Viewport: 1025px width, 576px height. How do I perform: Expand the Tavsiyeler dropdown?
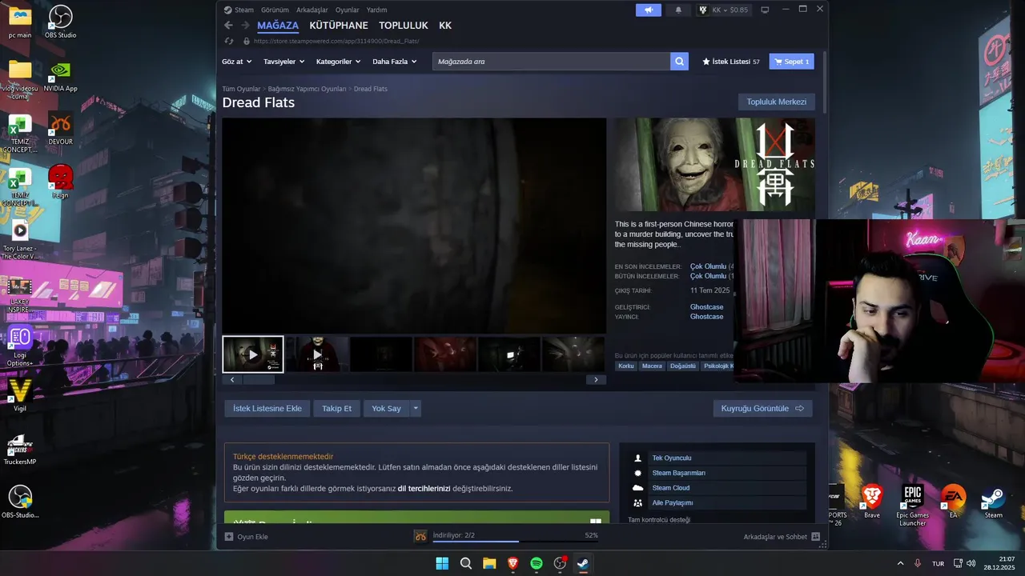click(284, 62)
